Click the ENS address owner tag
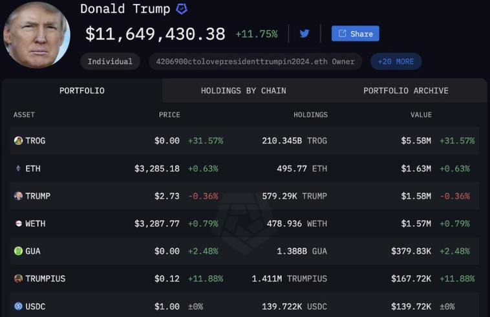Viewport: 490px width, 317px height. [255, 61]
